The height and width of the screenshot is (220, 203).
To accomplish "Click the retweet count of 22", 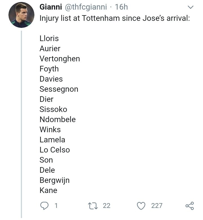I will (107, 206).
